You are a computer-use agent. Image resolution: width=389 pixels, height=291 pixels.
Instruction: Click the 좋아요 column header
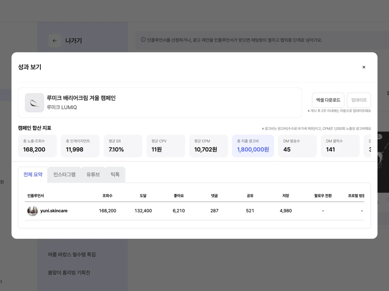179,196
